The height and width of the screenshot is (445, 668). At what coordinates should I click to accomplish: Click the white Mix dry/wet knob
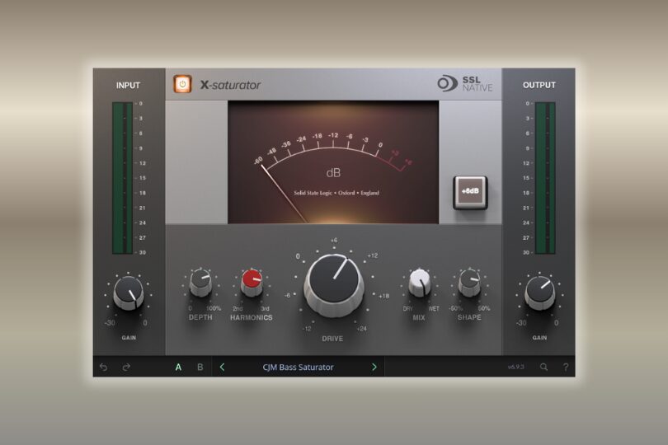click(x=420, y=282)
